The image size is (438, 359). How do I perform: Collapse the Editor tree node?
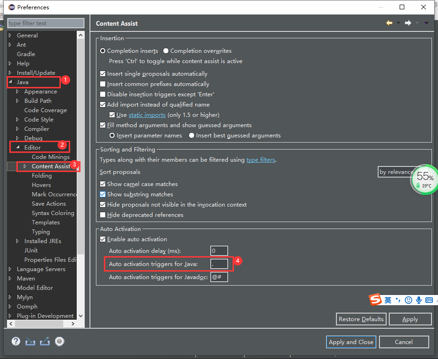tap(18, 147)
